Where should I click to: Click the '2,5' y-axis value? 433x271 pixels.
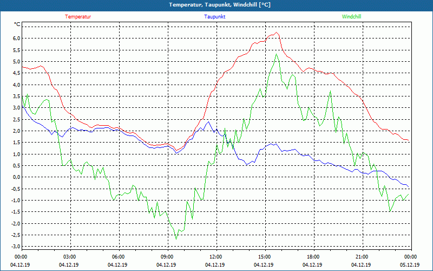(x=17, y=119)
